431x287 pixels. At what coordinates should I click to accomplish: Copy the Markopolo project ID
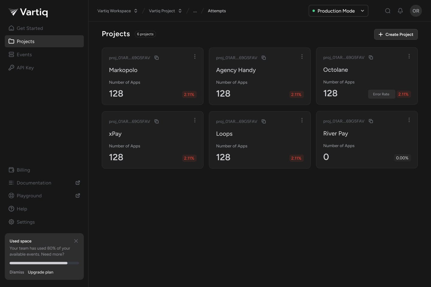pos(157,58)
